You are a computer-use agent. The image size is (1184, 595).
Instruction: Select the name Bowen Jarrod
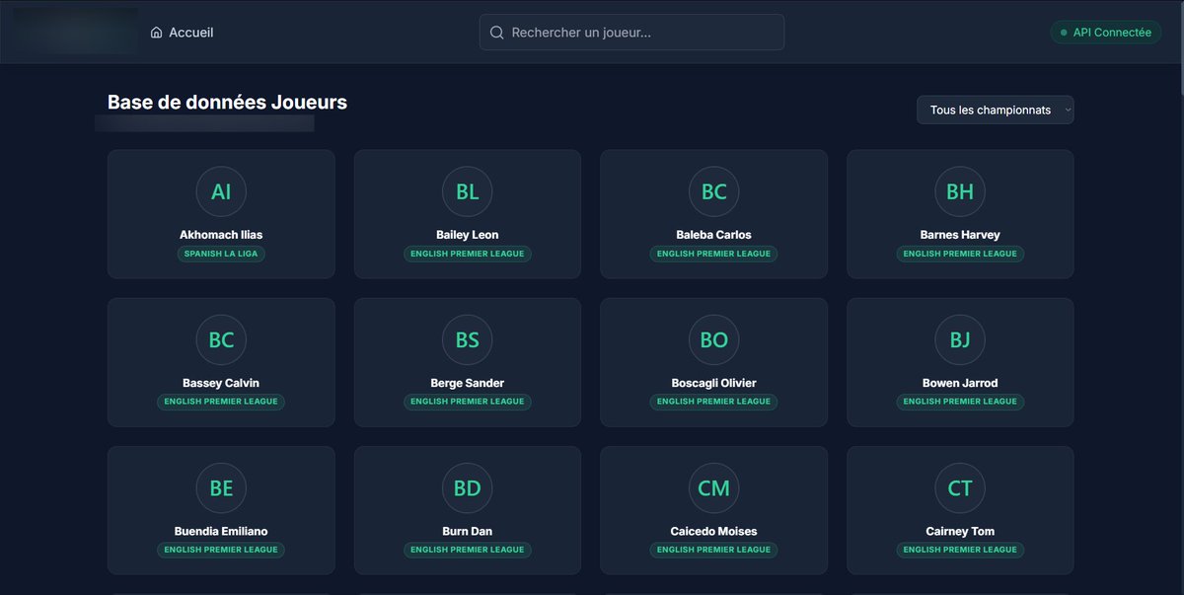[960, 383]
